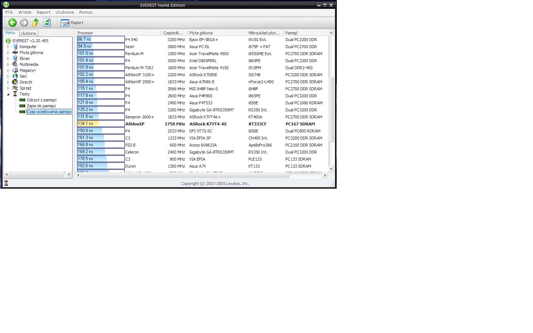Expand the DirectX tree node
533x333 pixels.
coord(8,82)
